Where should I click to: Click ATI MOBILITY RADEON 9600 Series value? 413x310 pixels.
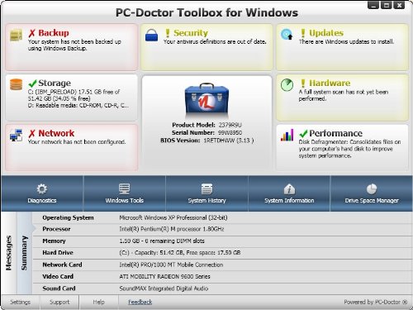tap(164, 277)
